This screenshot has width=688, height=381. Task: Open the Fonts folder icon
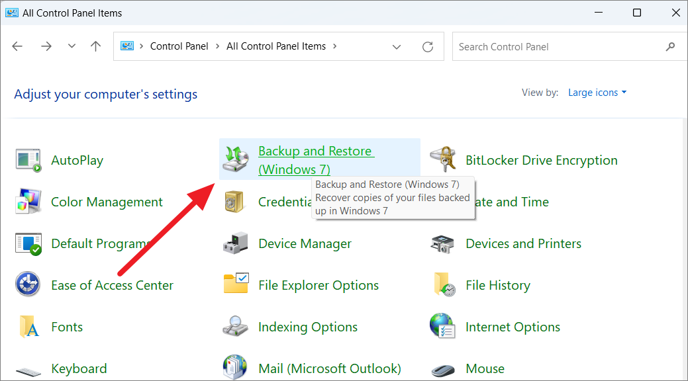(x=29, y=327)
